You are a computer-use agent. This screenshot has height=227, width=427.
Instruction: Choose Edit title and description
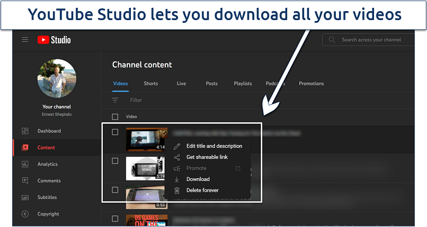[x=215, y=146]
